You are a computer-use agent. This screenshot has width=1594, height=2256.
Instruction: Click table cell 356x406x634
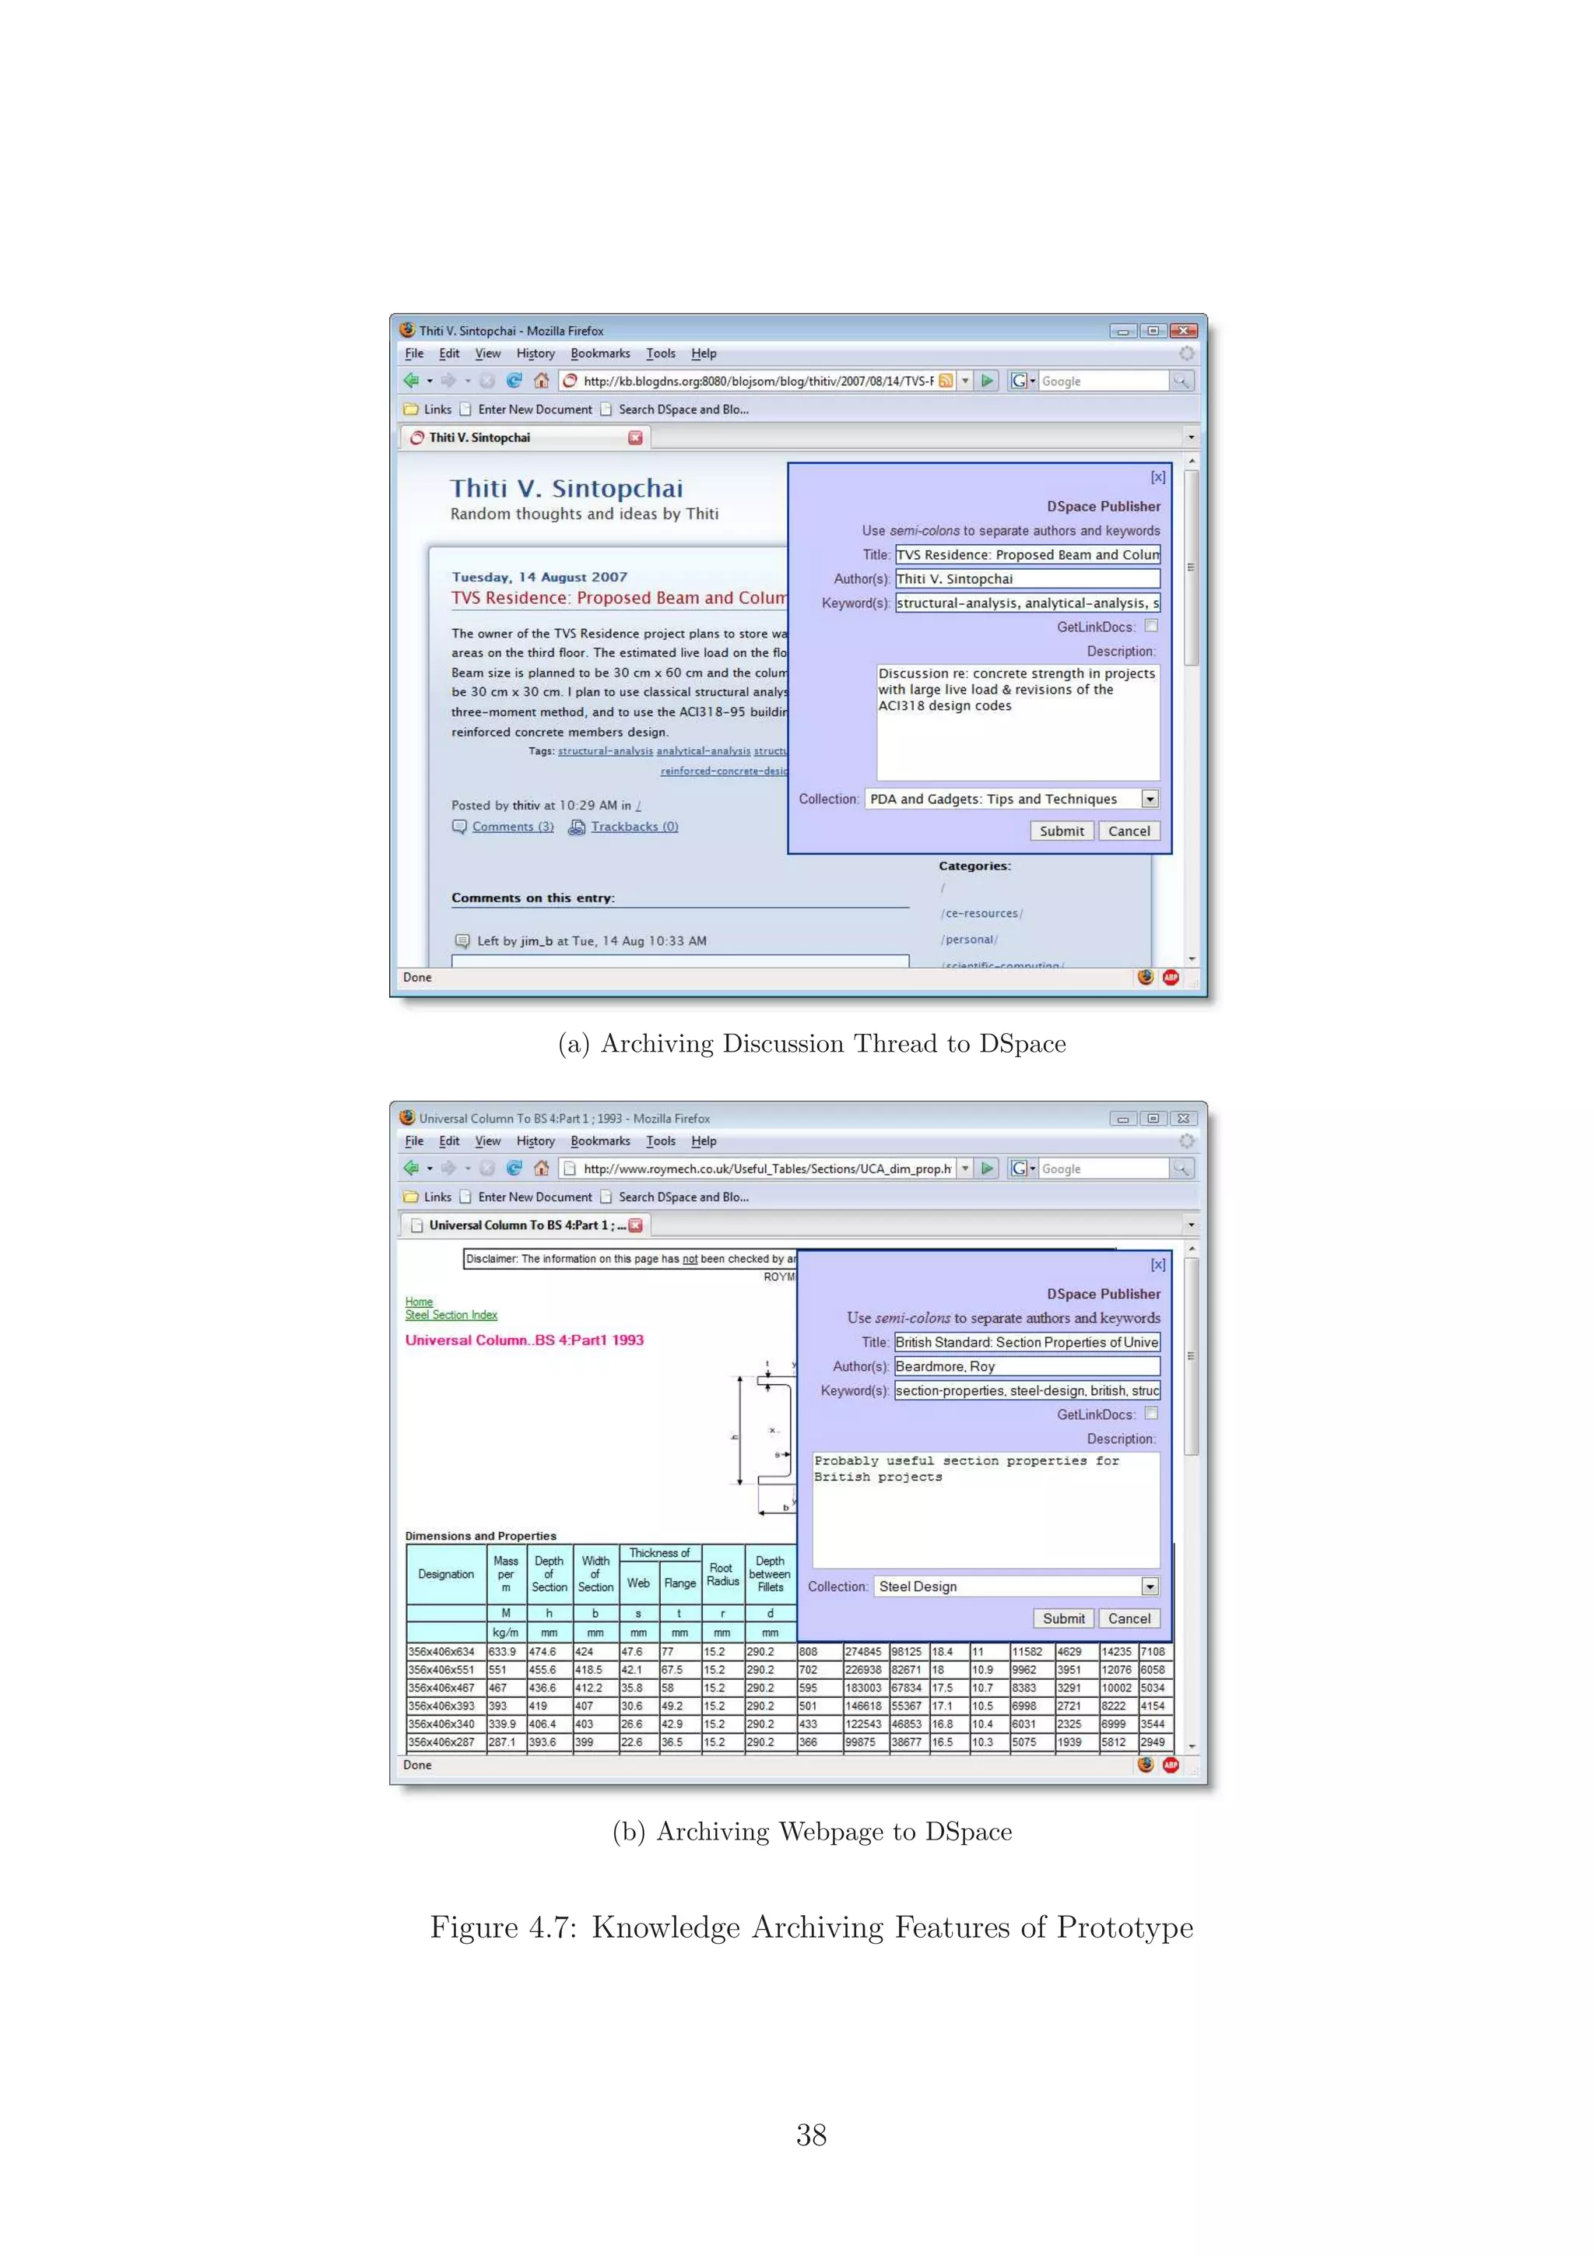pyautogui.click(x=446, y=1653)
